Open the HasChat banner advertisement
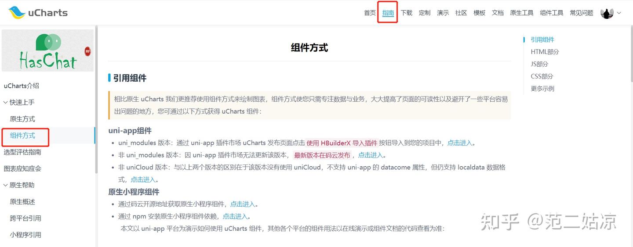The image size is (633, 247). pyautogui.click(x=47, y=50)
